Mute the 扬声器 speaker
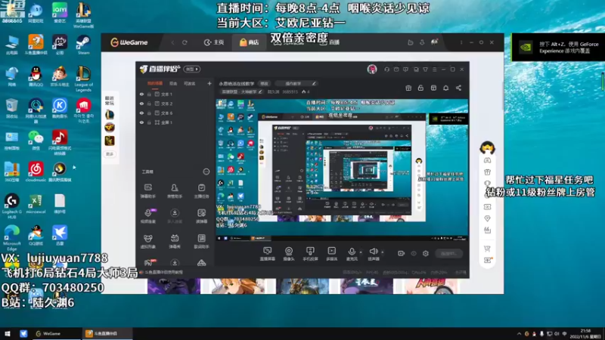605x340 pixels. 373,254
